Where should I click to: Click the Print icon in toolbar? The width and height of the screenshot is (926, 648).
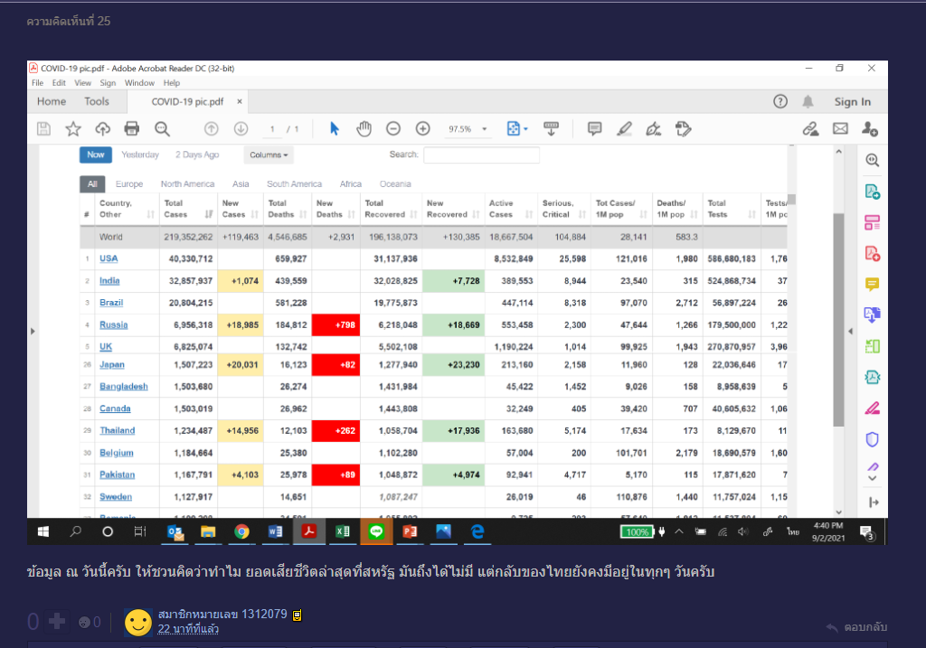(132, 128)
